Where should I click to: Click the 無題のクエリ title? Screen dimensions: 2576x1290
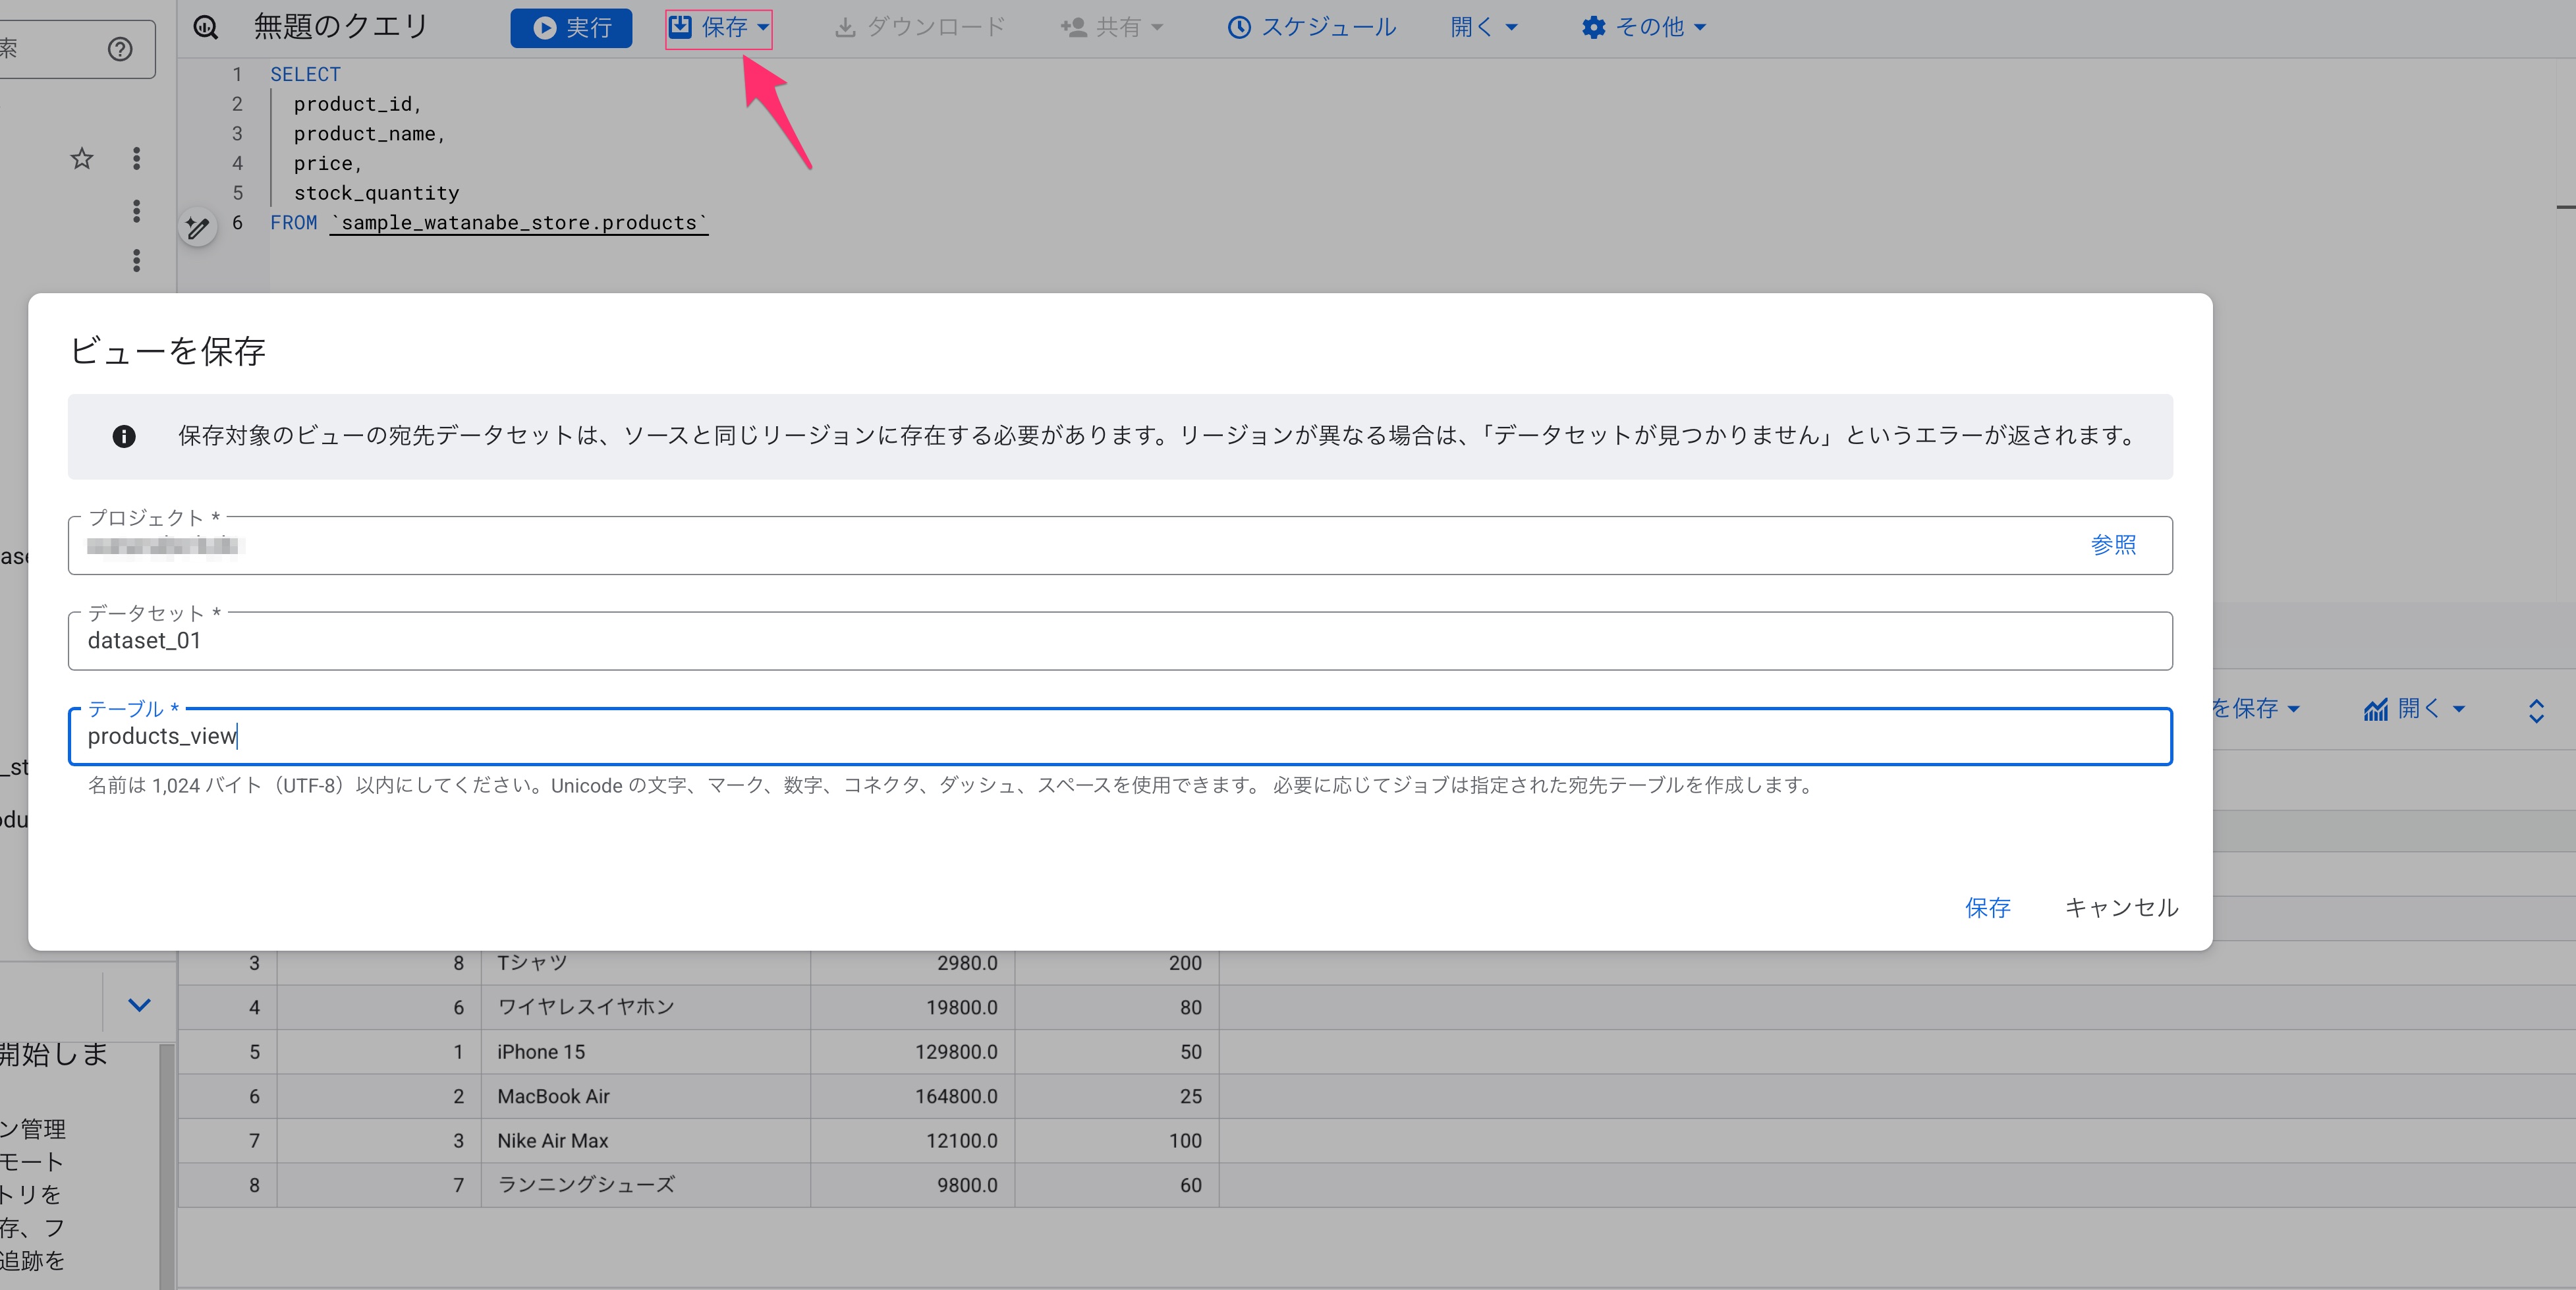(341, 26)
